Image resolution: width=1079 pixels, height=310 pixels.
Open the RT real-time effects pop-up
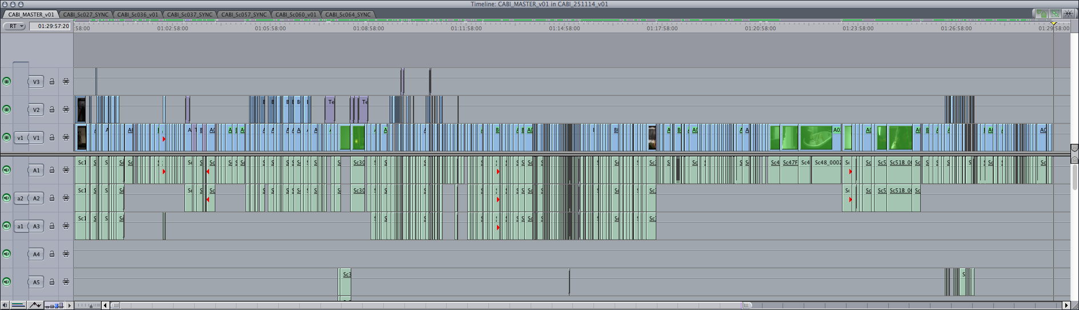point(14,26)
